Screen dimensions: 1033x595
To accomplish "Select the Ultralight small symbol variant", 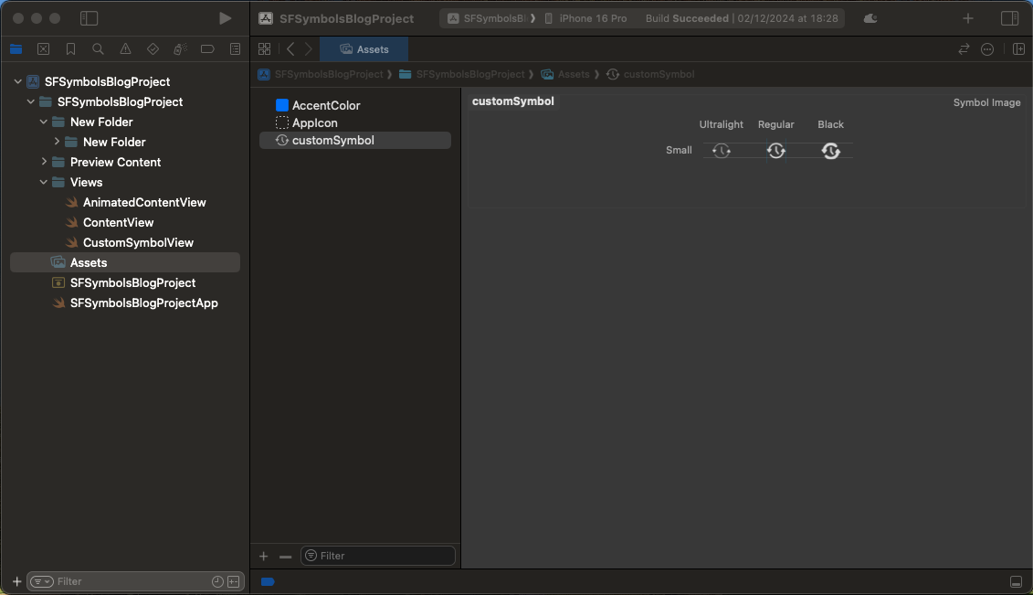I will point(722,151).
